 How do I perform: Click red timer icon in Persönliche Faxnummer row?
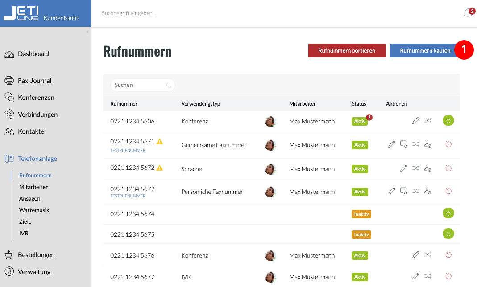(448, 191)
